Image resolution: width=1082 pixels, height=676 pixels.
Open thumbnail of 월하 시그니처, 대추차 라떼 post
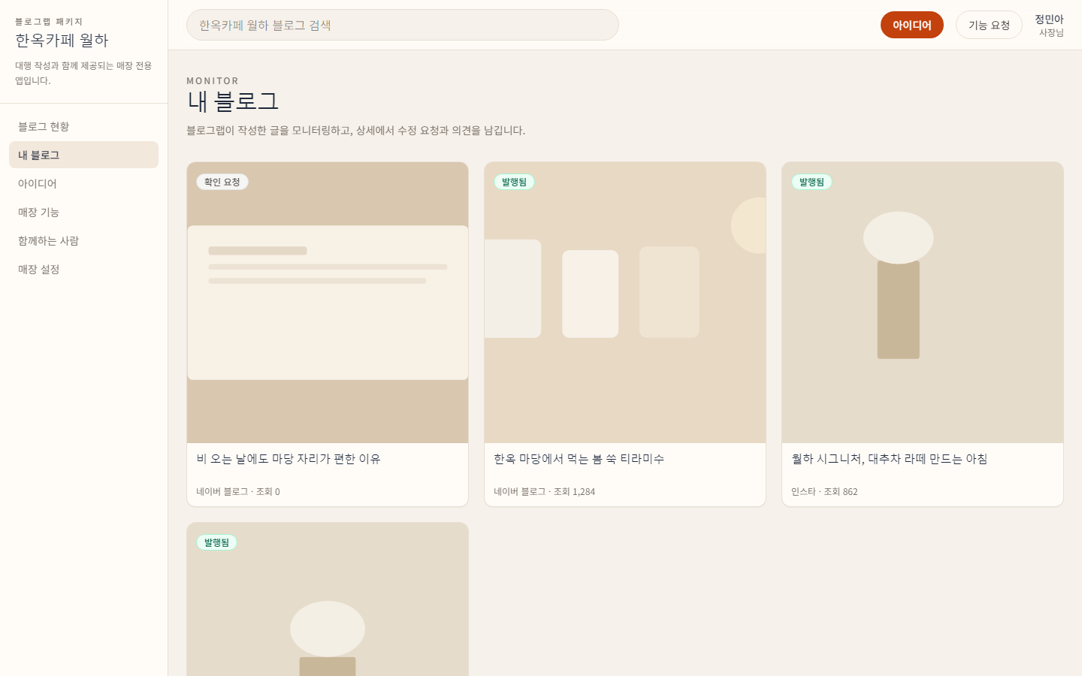point(923,303)
